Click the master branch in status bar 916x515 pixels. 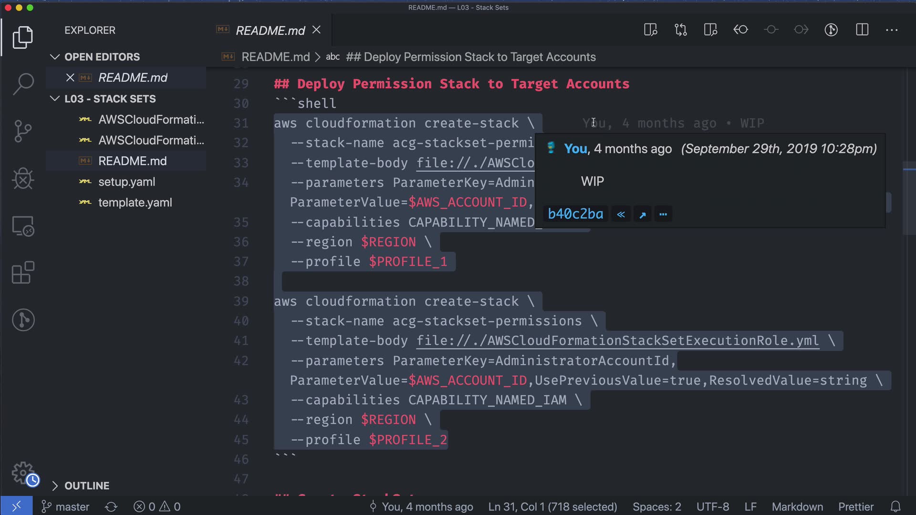click(x=66, y=506)
